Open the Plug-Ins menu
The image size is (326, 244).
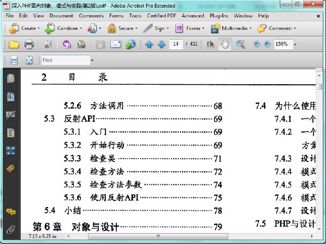click(x=219, y=16)
